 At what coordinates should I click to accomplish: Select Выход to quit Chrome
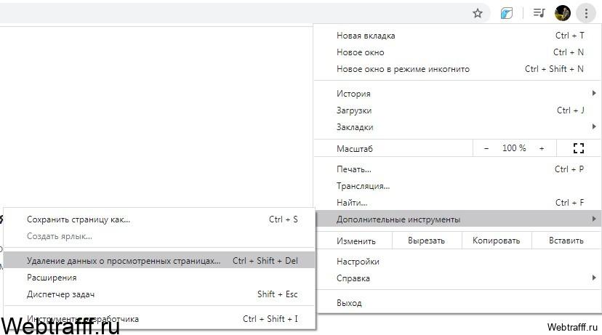[457, 303]
